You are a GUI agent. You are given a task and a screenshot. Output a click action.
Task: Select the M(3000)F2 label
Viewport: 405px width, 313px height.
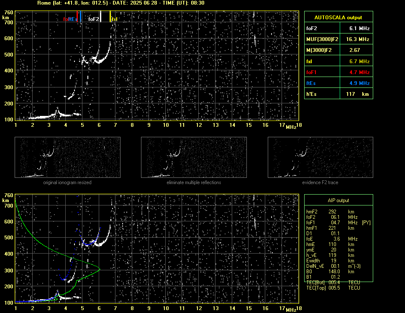click(319, 50)
